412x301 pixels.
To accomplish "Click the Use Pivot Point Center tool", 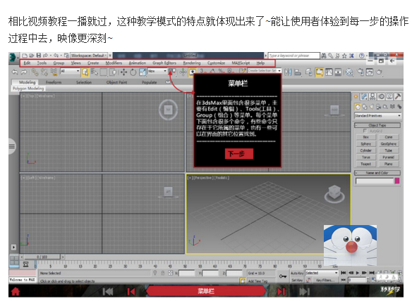I will pyautogui.click(x=172, y=72).
